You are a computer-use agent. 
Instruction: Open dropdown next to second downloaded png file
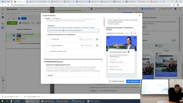(x=42, y=97)
